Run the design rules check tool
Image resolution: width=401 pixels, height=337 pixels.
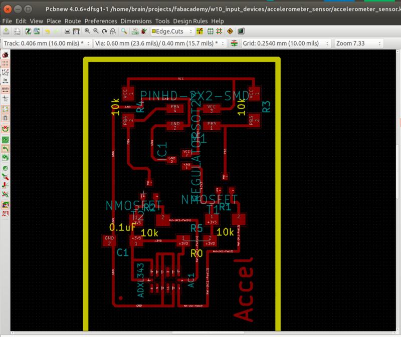pos(143,33)
